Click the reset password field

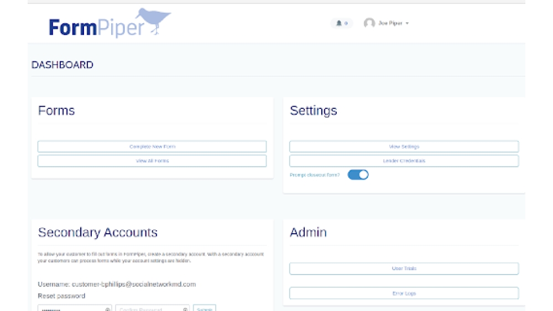click(75, 308)
